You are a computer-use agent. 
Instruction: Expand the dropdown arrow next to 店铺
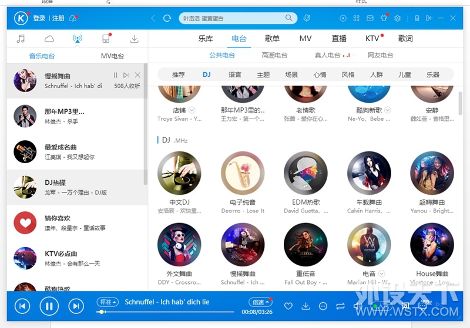(192, 110)
